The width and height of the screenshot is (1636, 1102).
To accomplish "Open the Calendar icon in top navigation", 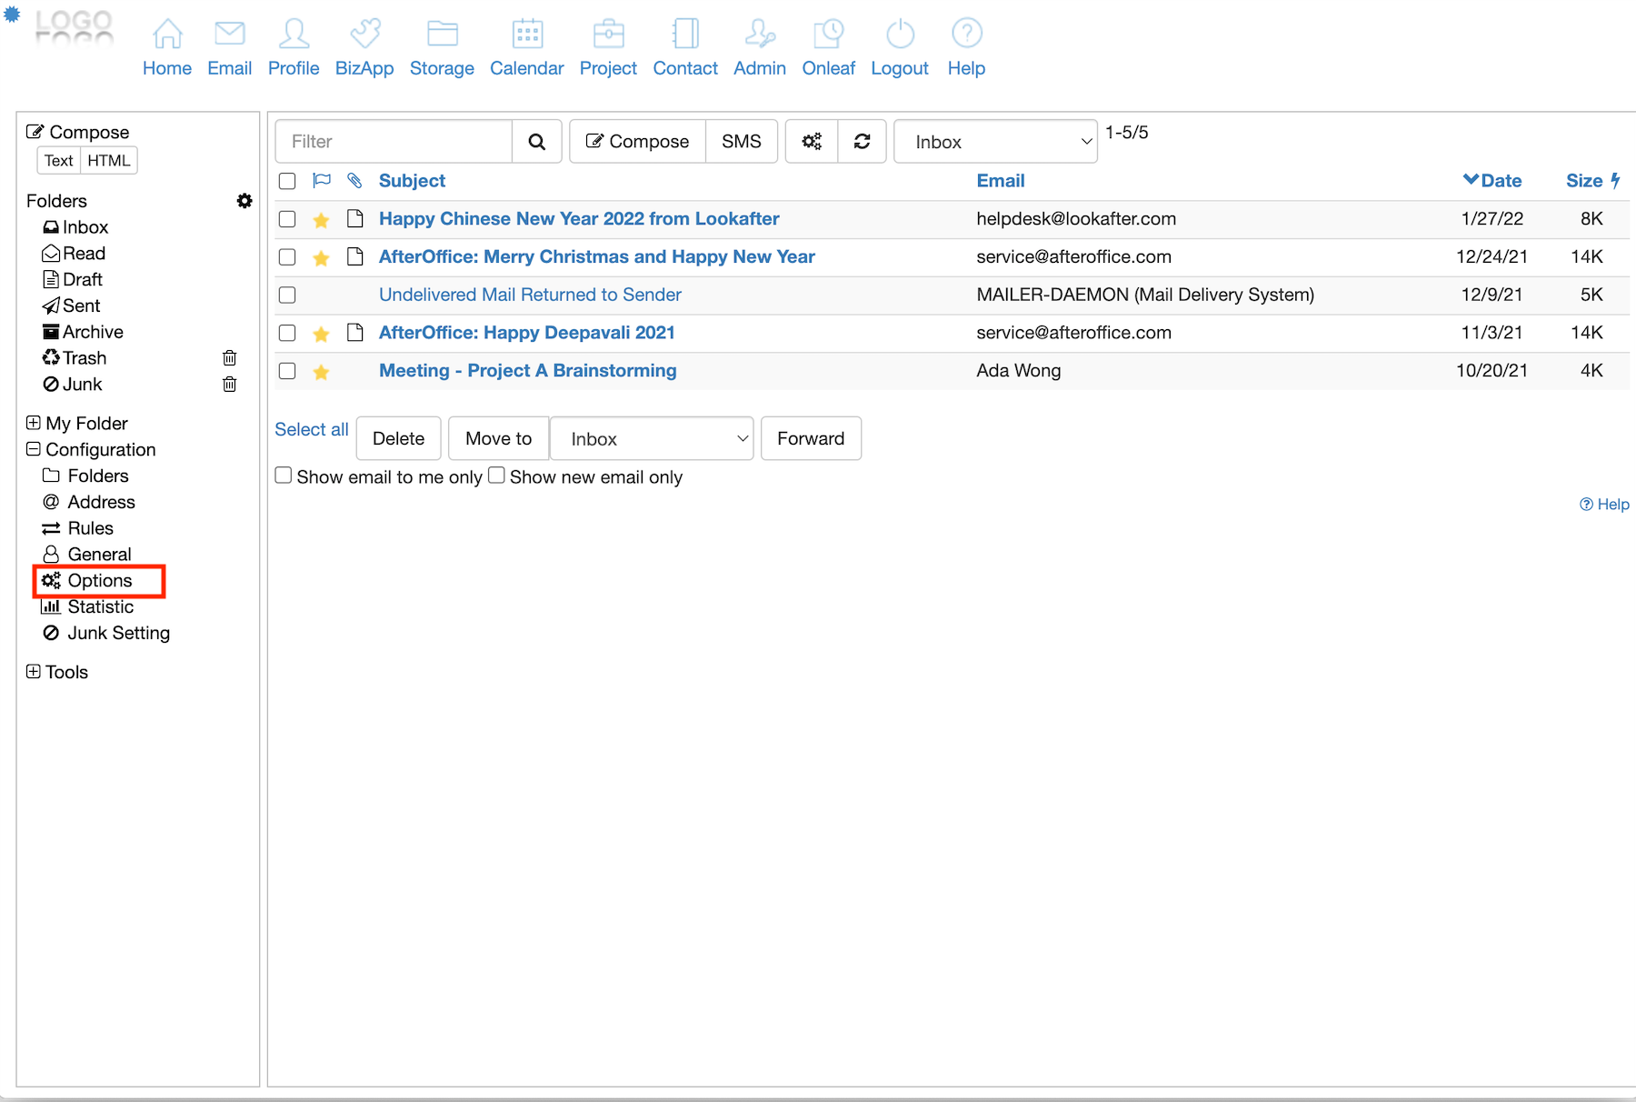I will coord(526,35).
